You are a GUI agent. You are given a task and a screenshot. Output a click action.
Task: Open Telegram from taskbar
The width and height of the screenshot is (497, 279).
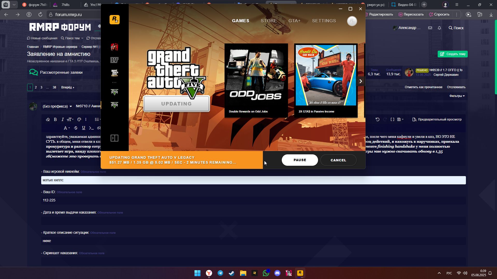tap(220, 273)
